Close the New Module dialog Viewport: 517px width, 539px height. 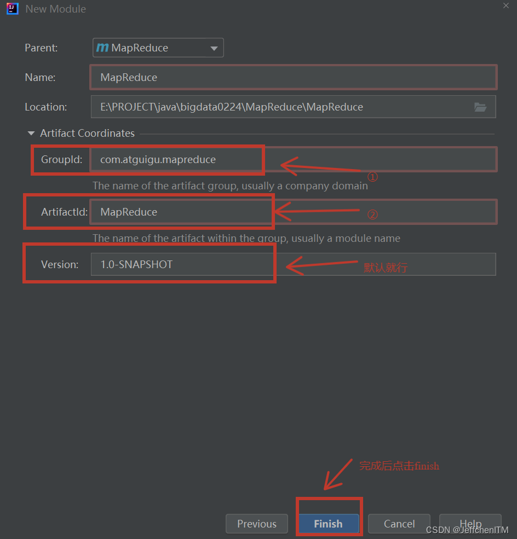(x=506, y=5)
